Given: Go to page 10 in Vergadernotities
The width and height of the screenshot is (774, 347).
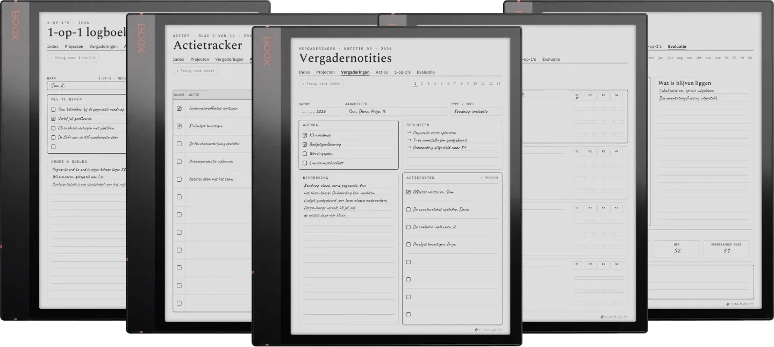Looking at the screenshot, I should pyautogui.click(x=475, y=84).
